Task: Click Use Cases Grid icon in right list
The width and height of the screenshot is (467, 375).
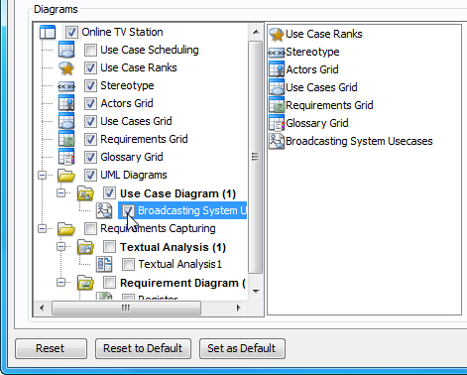Action: [x=277, y=87]
